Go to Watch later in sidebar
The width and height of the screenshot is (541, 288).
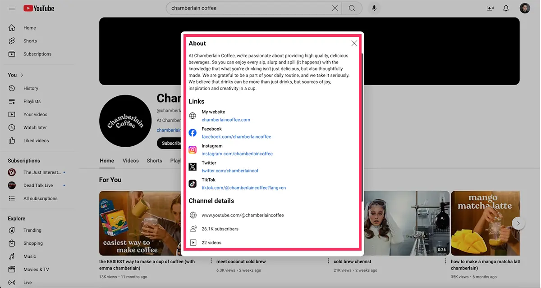(35, 127)
